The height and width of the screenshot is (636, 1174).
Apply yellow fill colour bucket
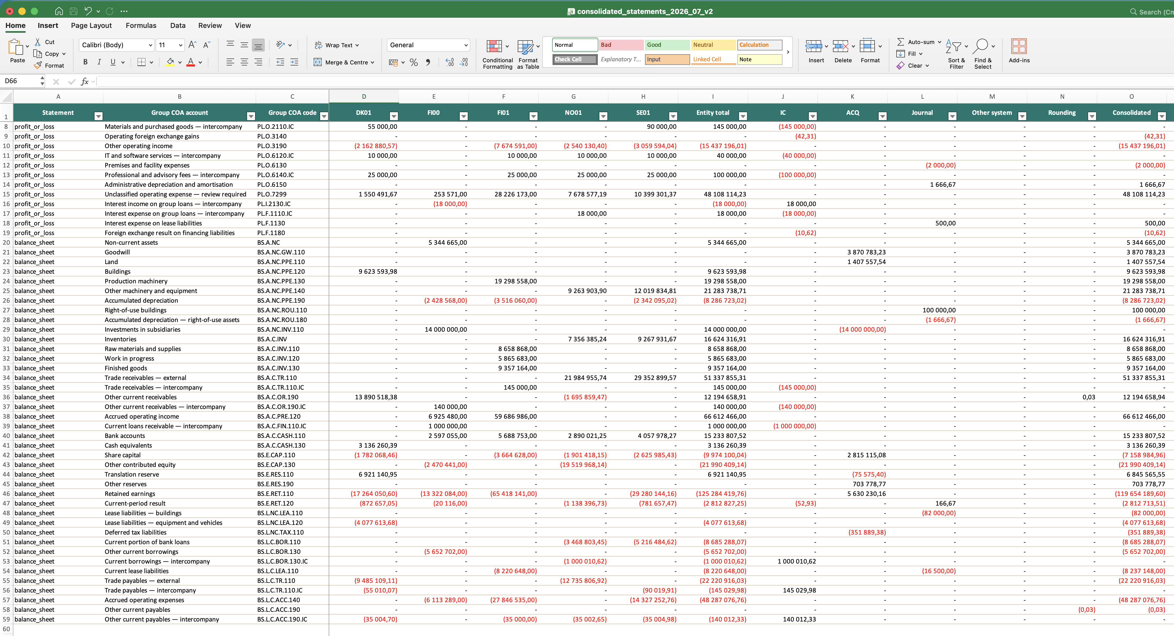coord(171,62)
